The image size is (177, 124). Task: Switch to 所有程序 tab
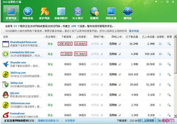[70, 120]
